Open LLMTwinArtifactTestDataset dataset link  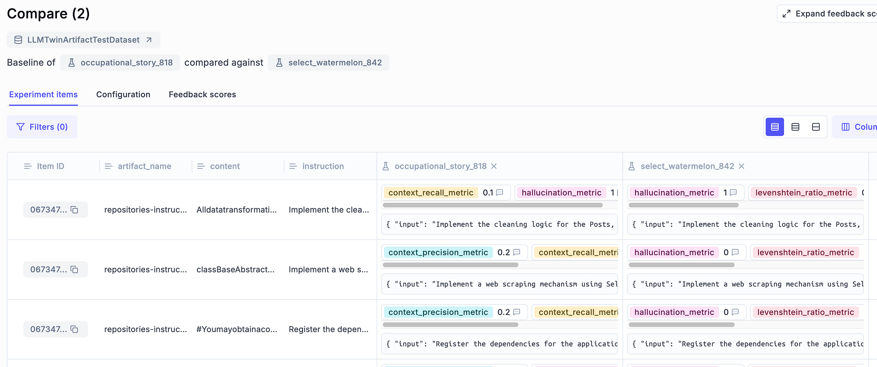(83, 40)
